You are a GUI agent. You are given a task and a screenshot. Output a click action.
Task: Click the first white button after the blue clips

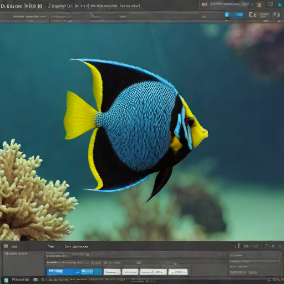coord(112,272)
